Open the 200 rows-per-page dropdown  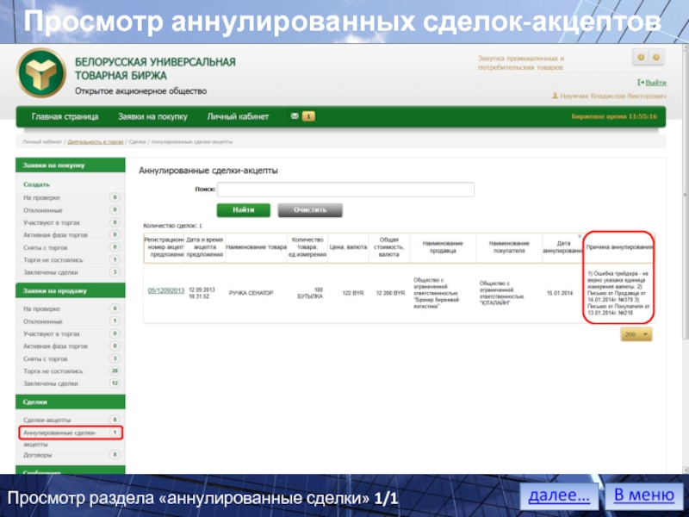pyautogui.click(x=636, y=334)
